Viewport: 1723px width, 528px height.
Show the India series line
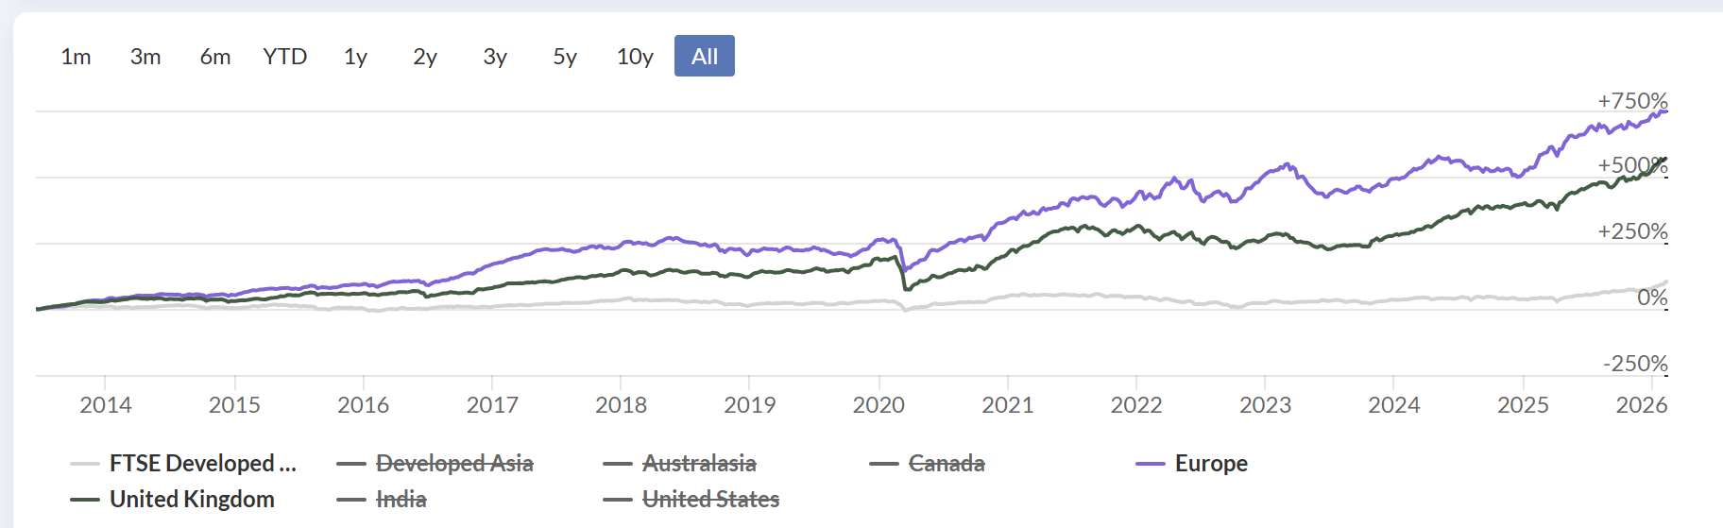pyautogui.click(x=401, y=500)
